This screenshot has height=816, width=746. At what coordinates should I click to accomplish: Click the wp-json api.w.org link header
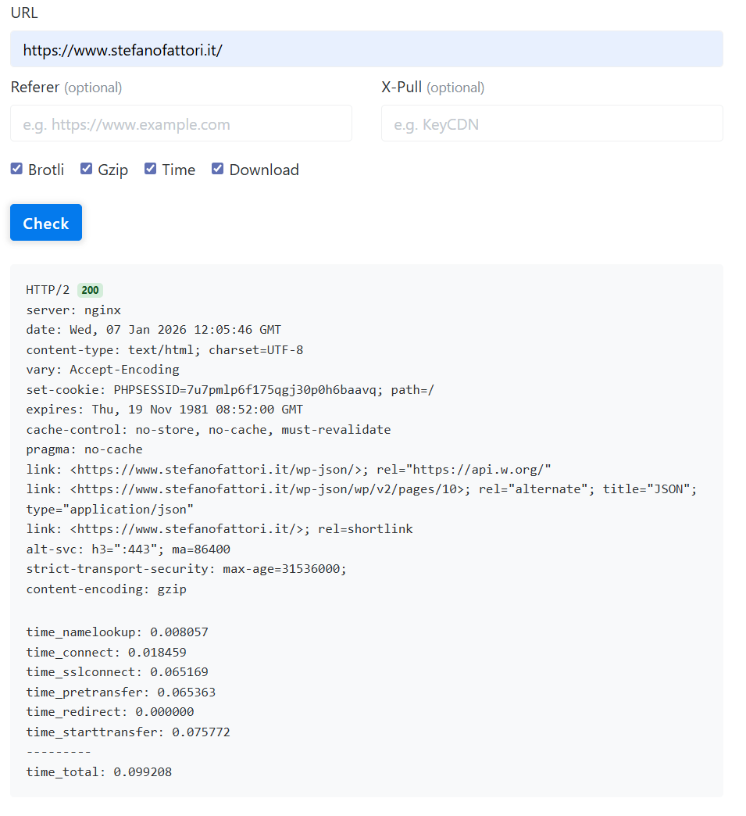[288, 469]
